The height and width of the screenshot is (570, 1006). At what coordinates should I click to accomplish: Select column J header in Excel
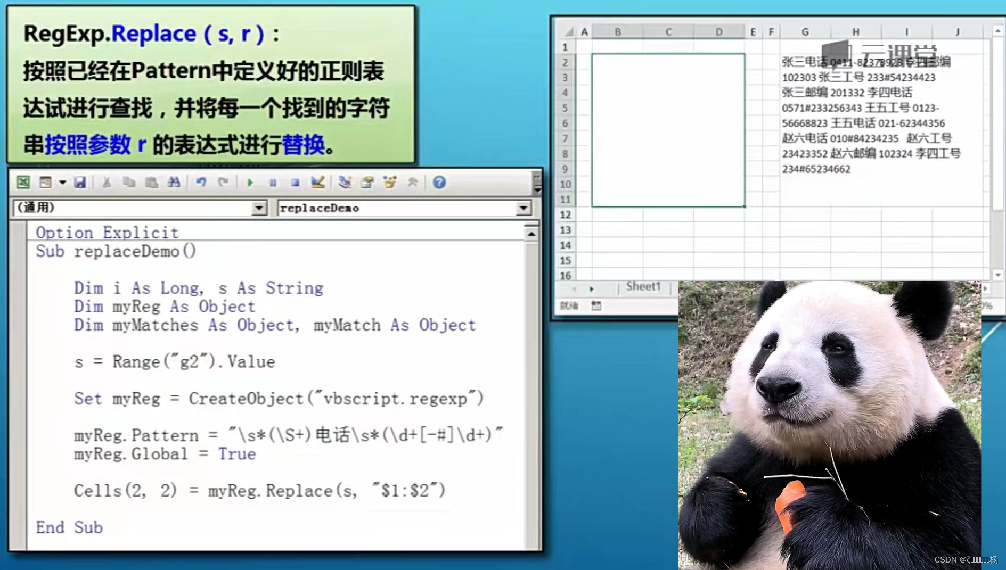click(x=957, y=32)
